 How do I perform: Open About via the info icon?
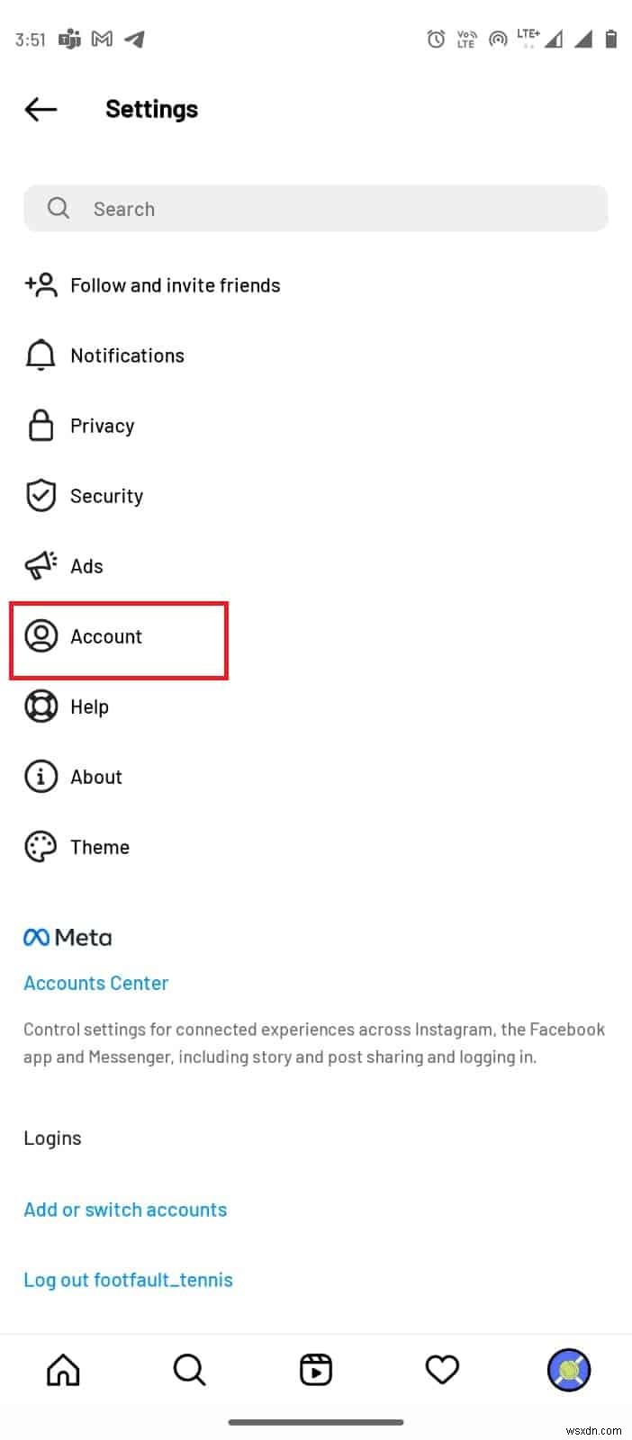tap(41, 777)
